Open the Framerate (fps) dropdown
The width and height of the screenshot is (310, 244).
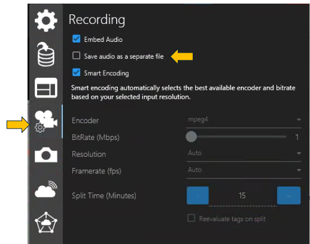(244, 170)
